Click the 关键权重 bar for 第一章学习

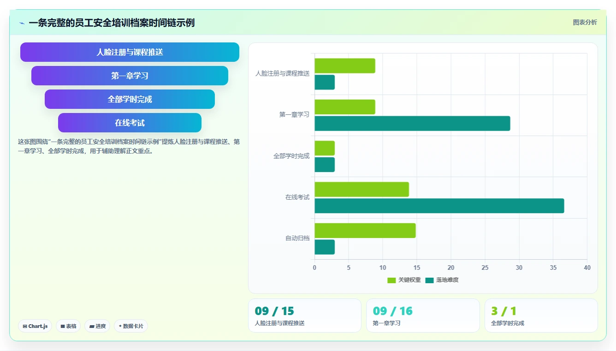click(x=345, y=107)
